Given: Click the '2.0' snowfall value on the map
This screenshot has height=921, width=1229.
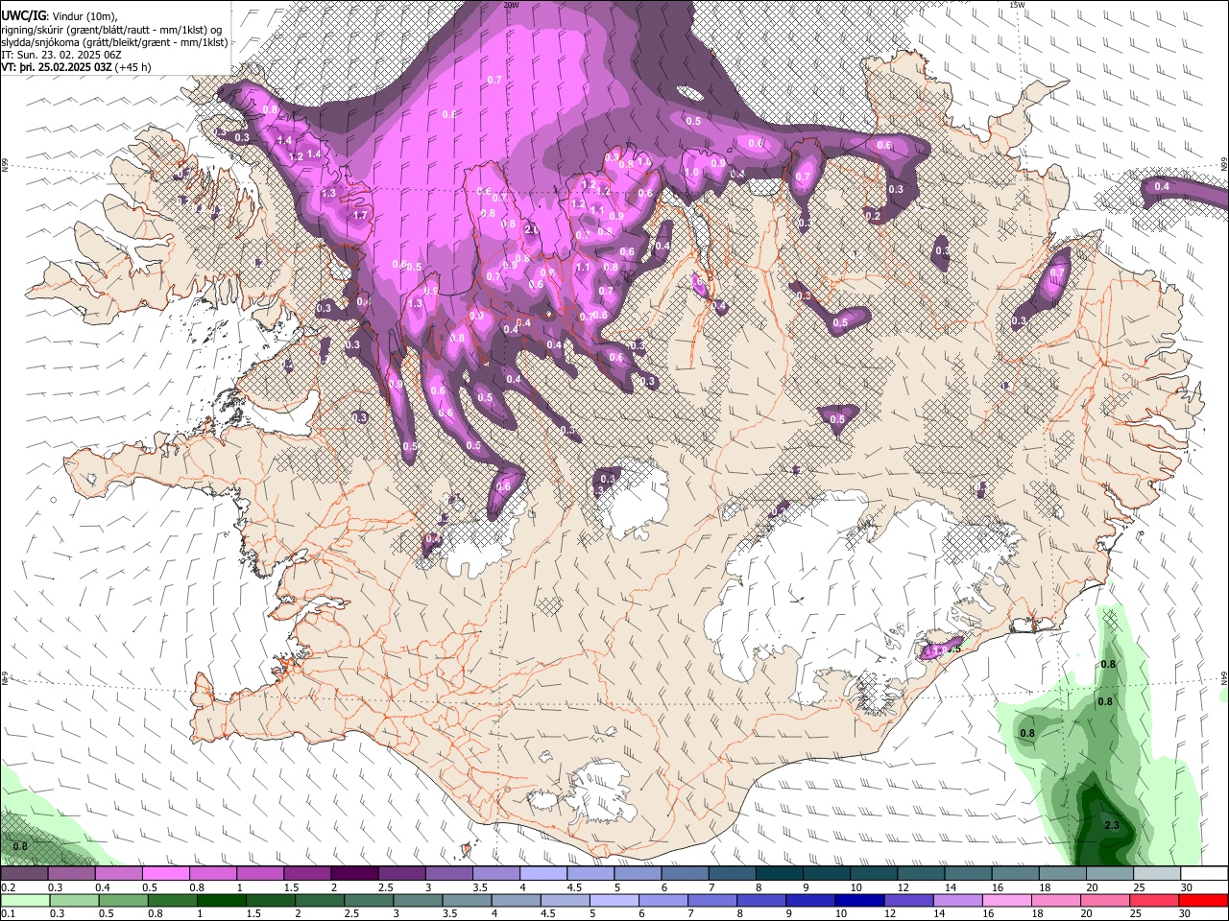Looking at the screenshot, I should click(531, 230).
